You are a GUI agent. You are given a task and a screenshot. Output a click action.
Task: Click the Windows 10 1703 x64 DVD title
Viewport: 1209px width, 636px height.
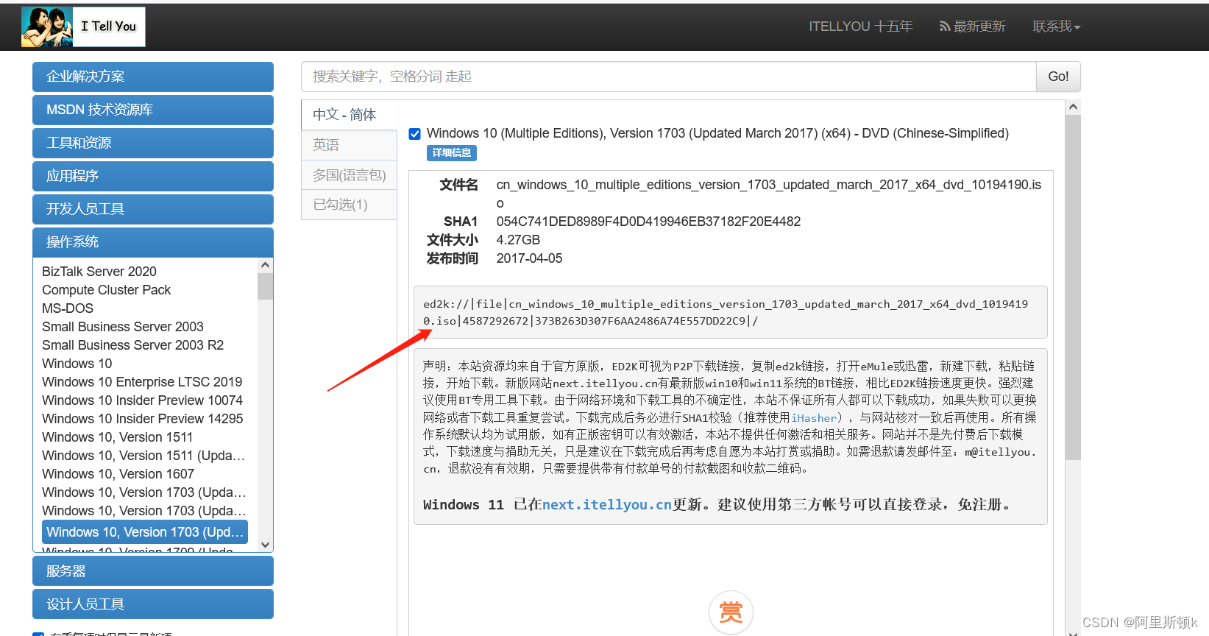tap(717, 133)
